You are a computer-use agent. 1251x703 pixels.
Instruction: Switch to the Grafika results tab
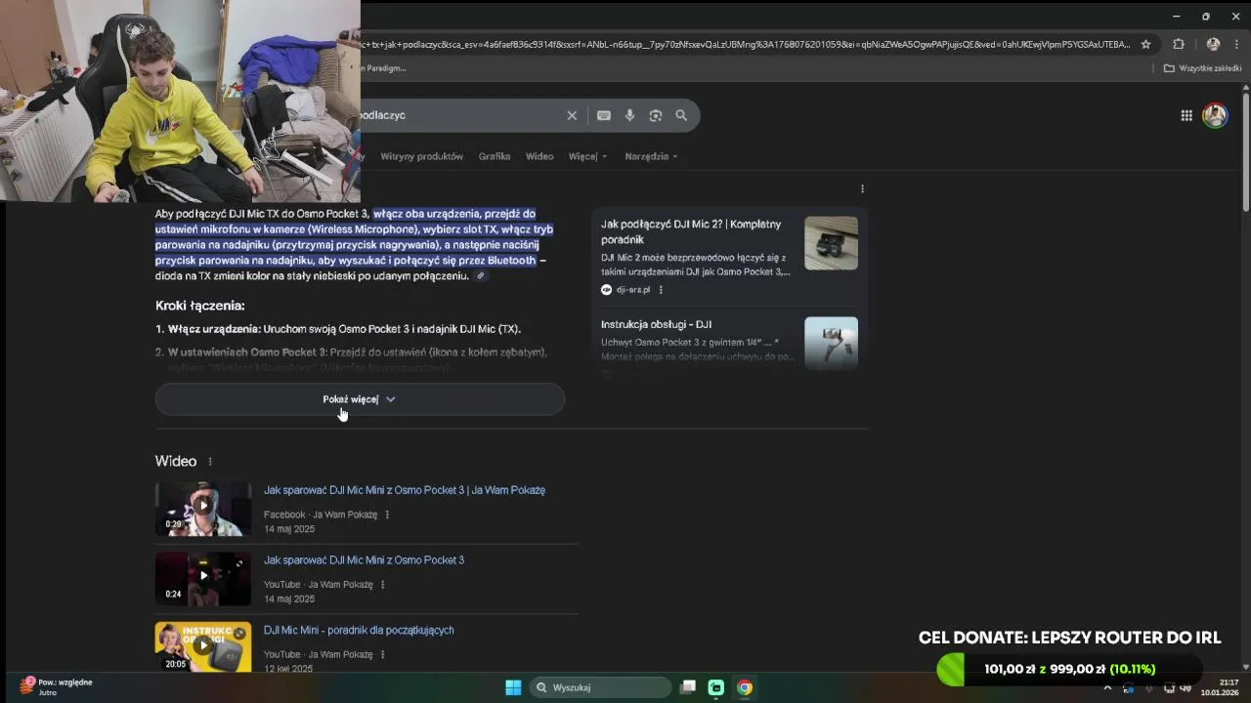pyautogui.click(x=495, y=156)
